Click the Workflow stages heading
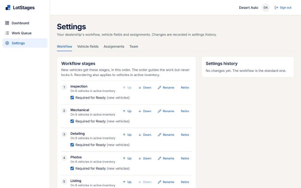 [x=78, y=63]
